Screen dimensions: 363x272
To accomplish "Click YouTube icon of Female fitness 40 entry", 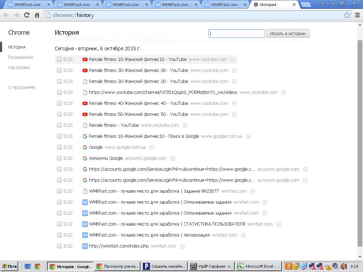I will [x=85, y=103].
